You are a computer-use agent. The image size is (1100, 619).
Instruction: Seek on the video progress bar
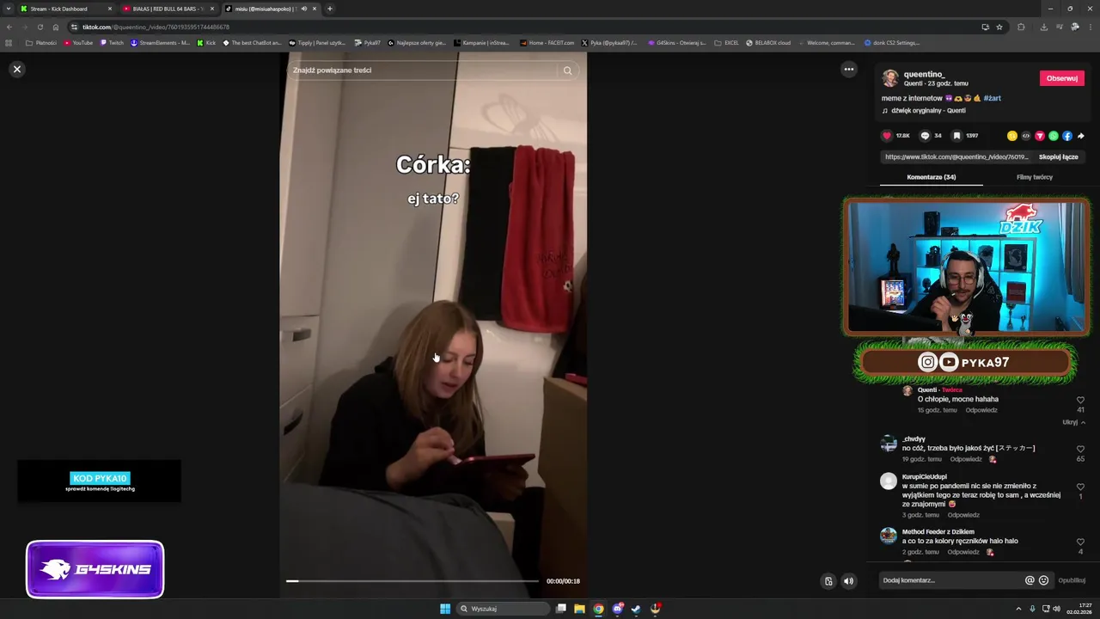coord(412,581)
